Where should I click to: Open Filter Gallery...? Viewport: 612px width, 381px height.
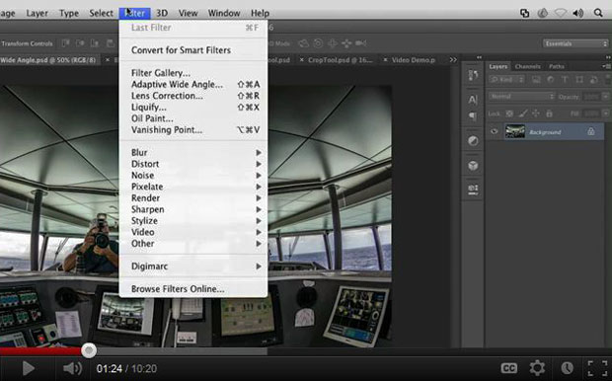pos(194,73)
